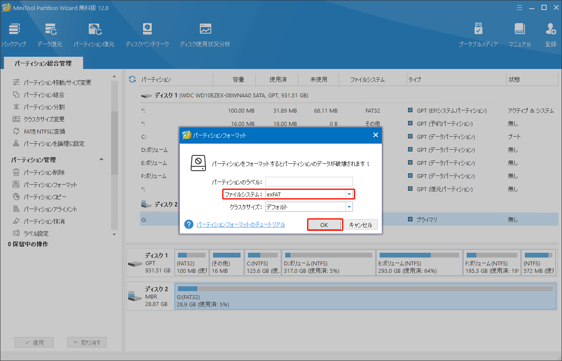Sort by 容量 column header

click(x=238, y=80)
